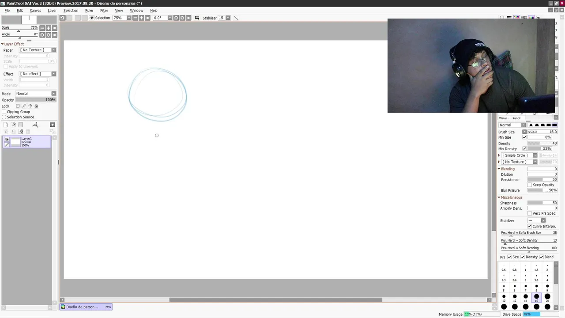
Task: Click the clear layer eraser icon
Action: point(20,131)
